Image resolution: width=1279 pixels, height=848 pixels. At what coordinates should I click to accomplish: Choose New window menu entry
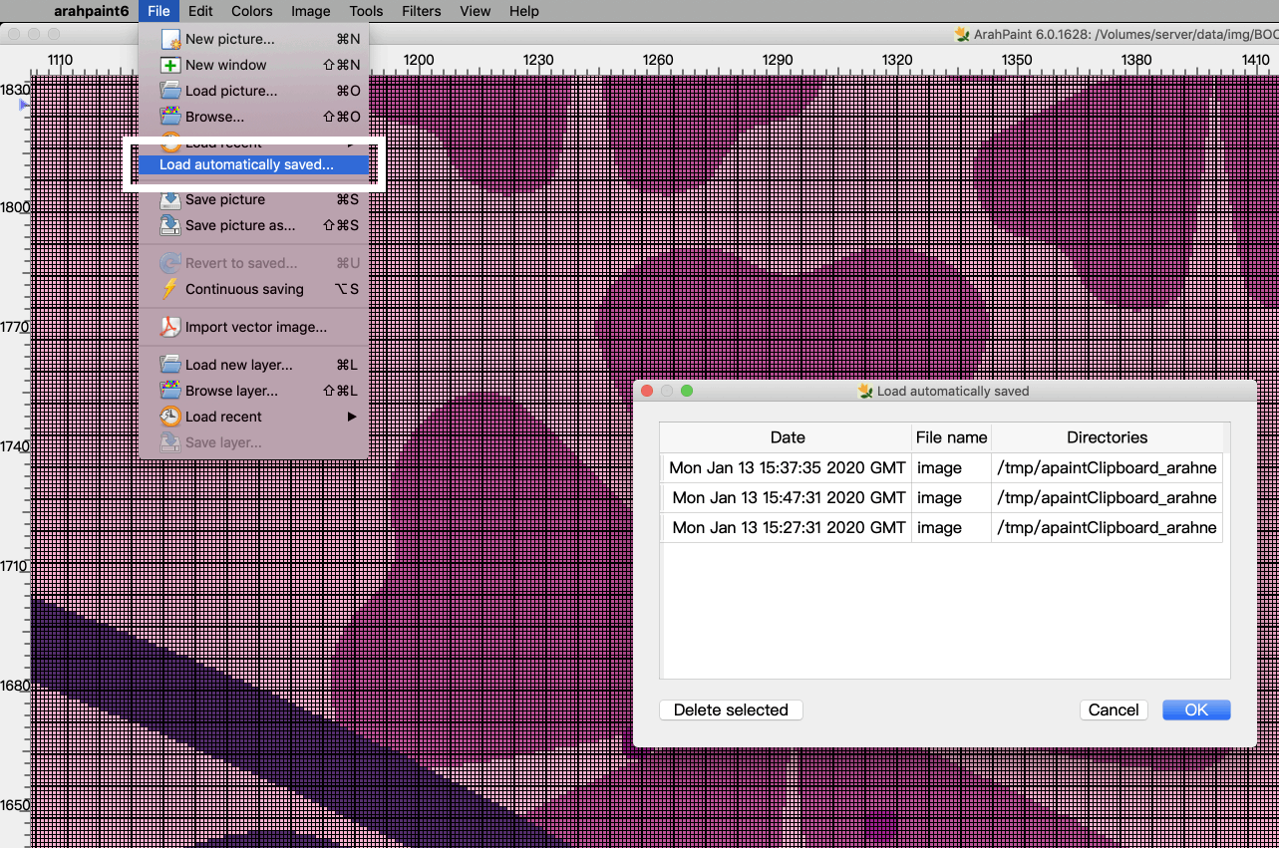(254, 65)
